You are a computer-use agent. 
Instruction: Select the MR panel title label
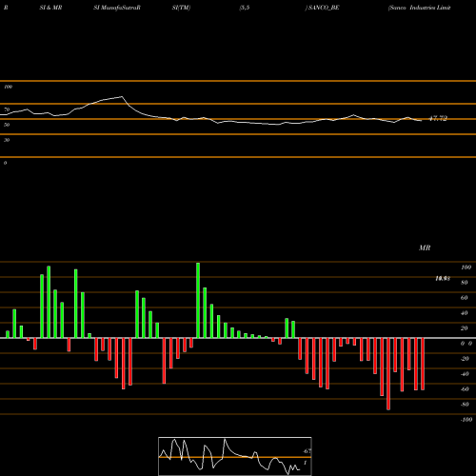[x=425, y=248]
